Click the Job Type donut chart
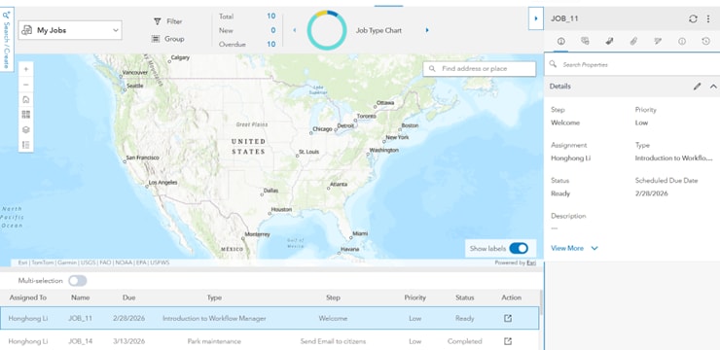Image resolution: width=720 pixels, height=350 pixels. tap(327, 30)
